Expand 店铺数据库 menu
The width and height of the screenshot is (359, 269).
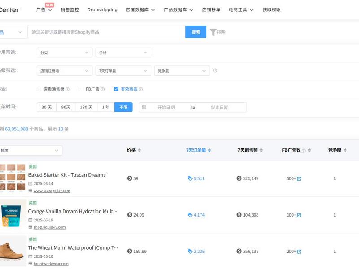[140, 9]
